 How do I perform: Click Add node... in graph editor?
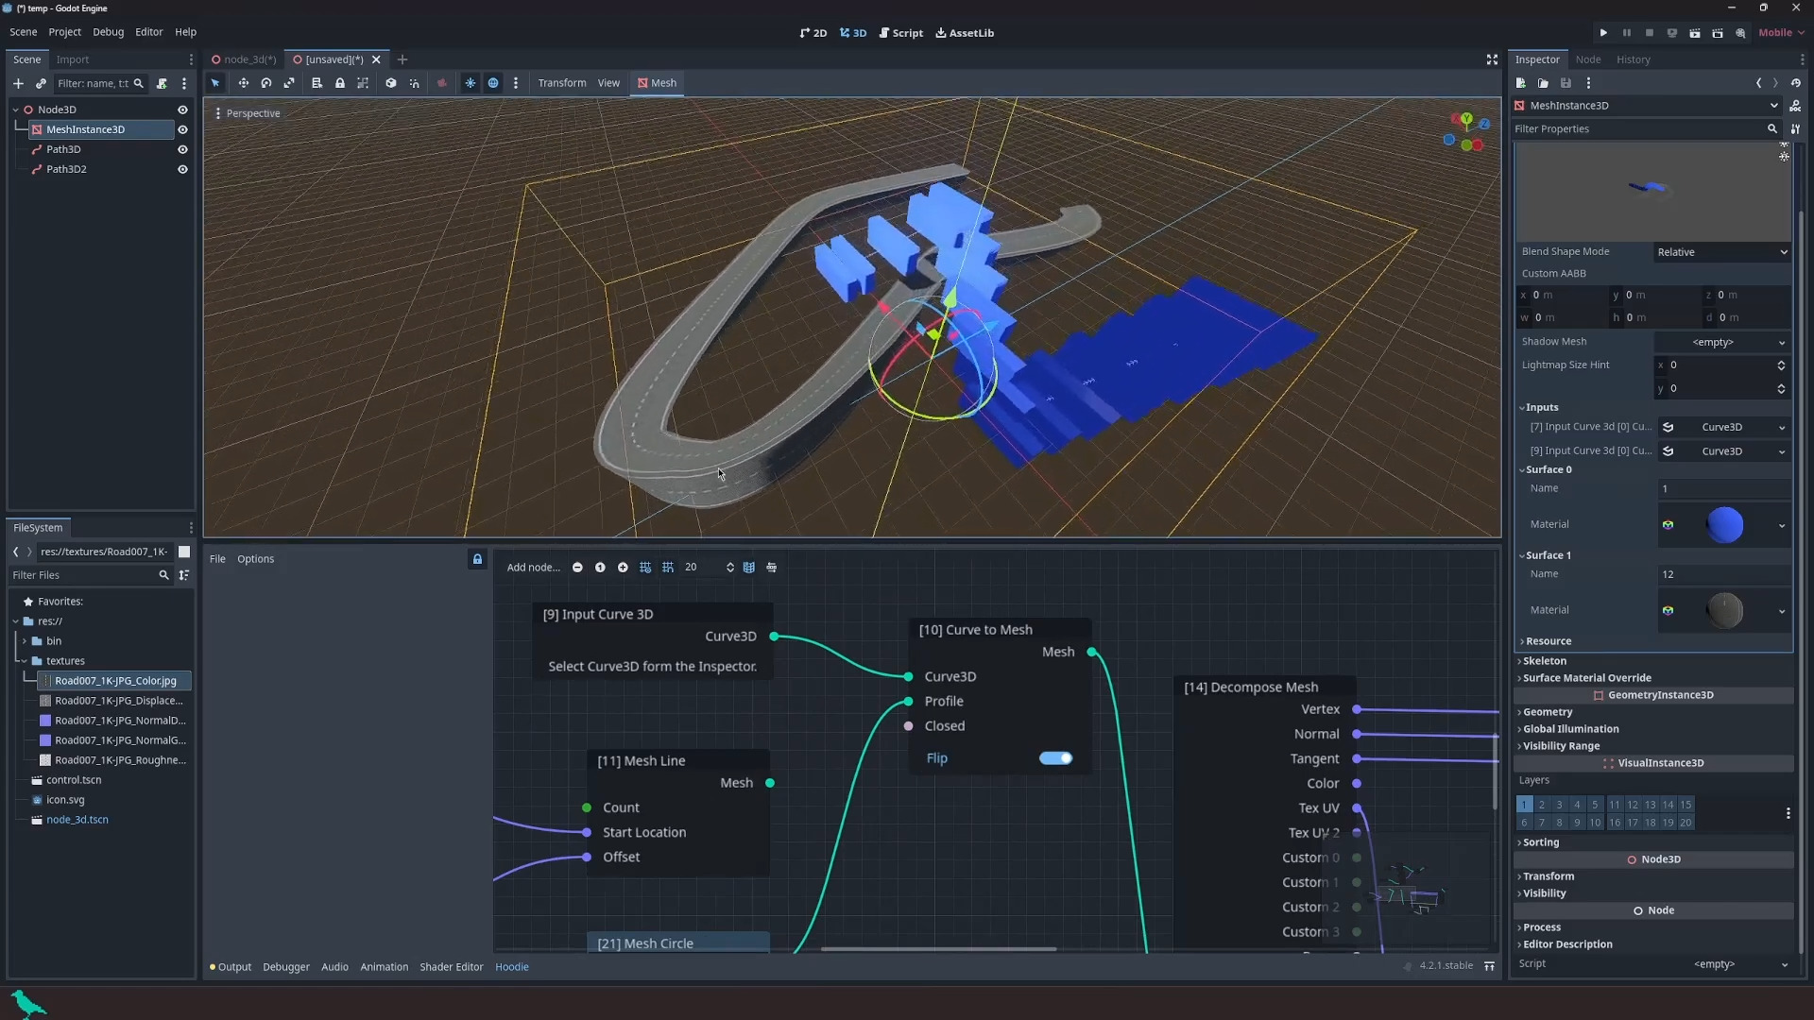click(533, 568)
